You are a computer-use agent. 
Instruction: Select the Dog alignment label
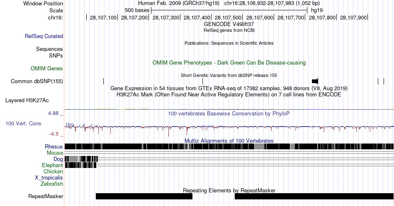58,159
